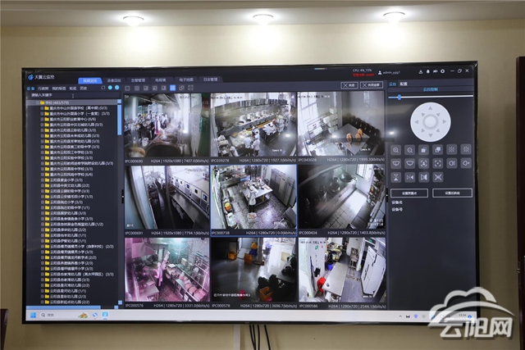This screenshot has width=525, height=350.
Task: Click PTZ zoom-in magnifier icon
Action: click(396, 150)
